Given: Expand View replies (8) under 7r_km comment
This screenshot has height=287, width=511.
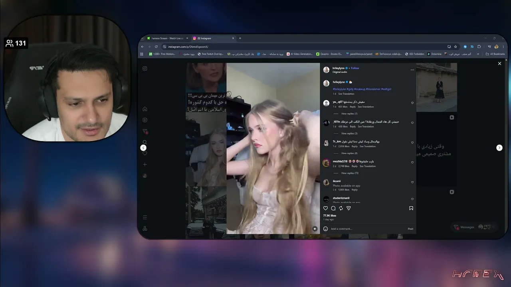Looking at the screenshot, I should [x=349, y=153].
